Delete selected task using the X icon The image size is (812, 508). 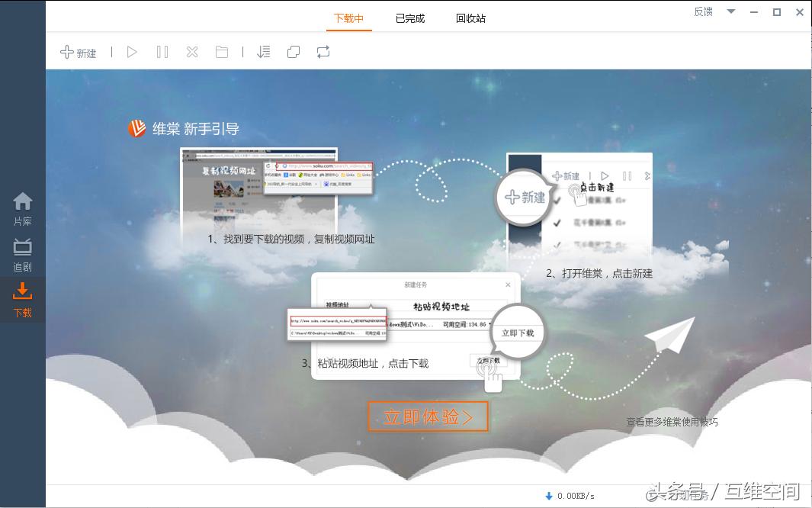coord(191,52)
